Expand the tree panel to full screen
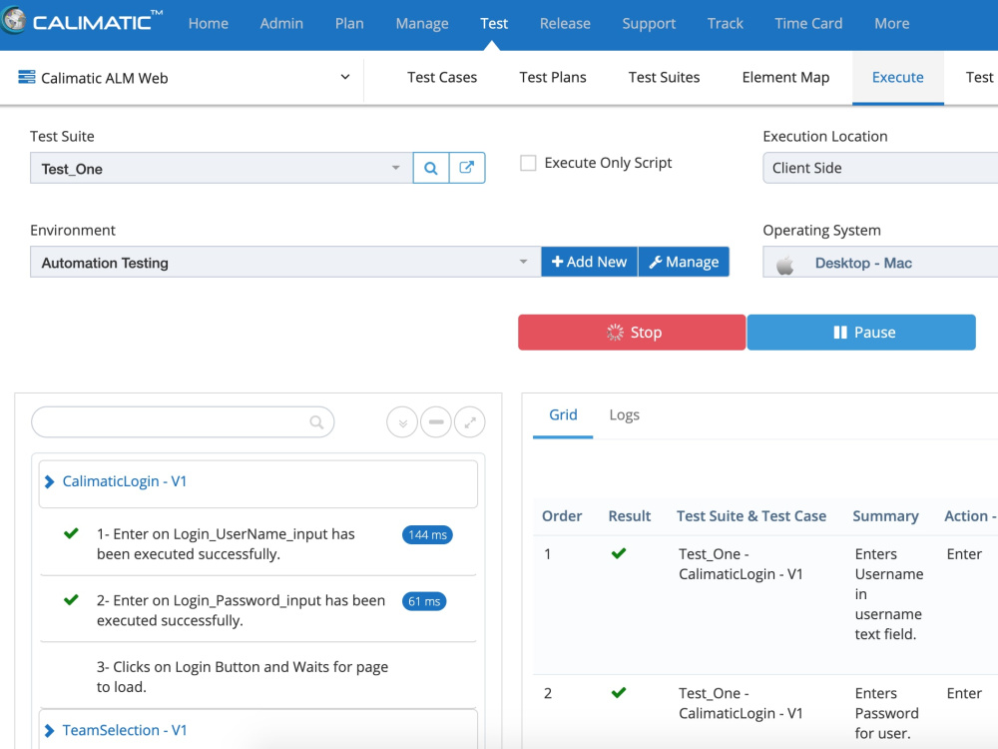 [470, 422]
